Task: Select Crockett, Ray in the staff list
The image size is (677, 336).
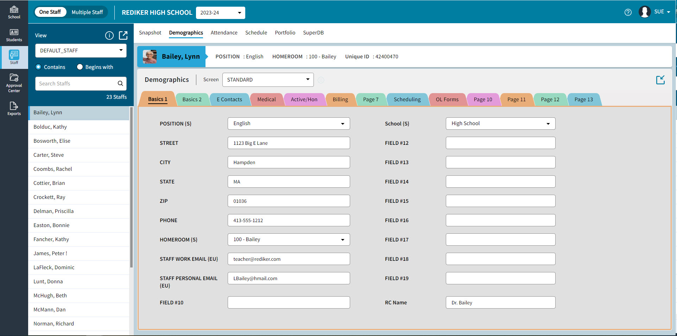Action: (79, 197)
